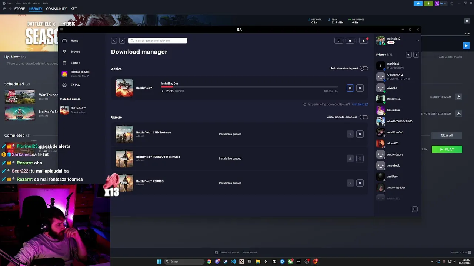Expand puricele22 account dropdown
474x266 pixels.
tap(418, 41)
